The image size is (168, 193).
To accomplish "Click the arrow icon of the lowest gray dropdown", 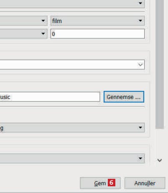I will click(x=140, y=158).
